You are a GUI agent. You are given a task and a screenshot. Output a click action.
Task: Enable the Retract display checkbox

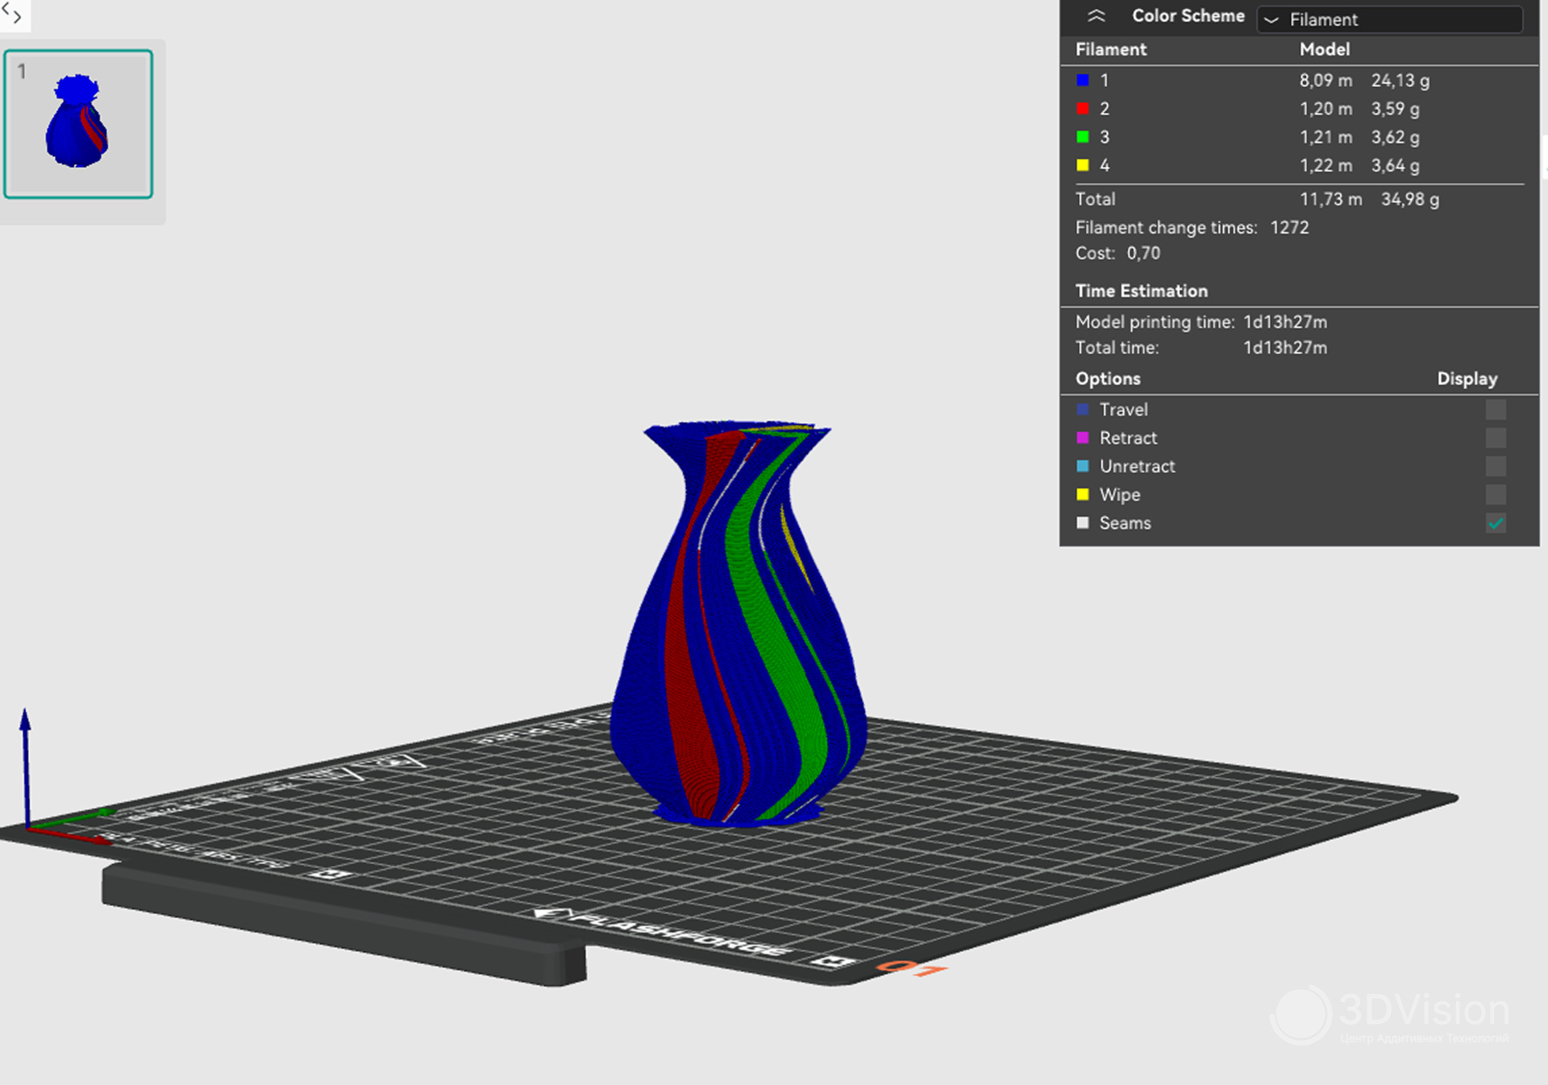click(x=1495, y=438)
